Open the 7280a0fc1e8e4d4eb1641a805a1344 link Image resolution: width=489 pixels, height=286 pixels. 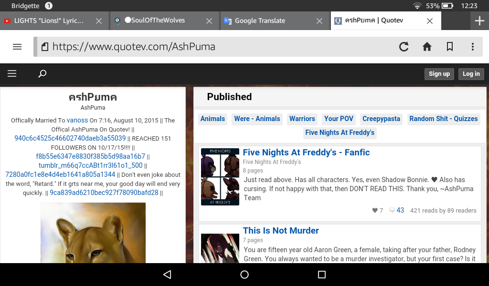[x=60, y=174]
